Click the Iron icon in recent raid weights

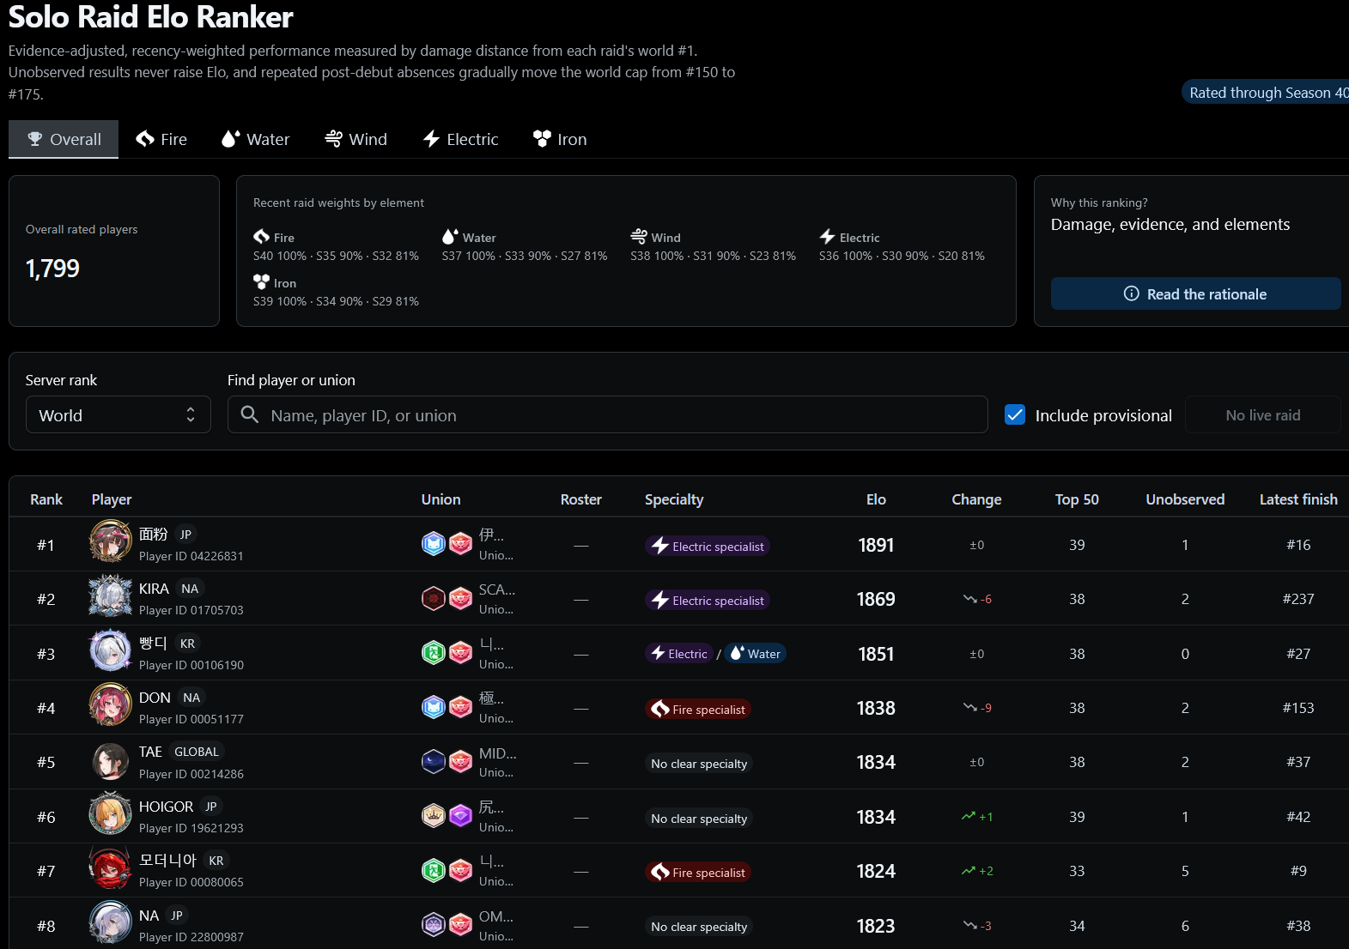coord(262,281)
